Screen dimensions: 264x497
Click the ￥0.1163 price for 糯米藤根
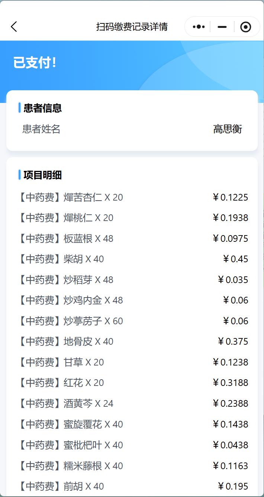[x=230, y=466]
